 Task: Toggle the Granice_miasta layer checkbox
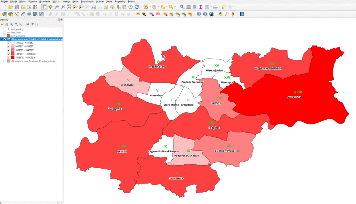click(x=5, y=61)
